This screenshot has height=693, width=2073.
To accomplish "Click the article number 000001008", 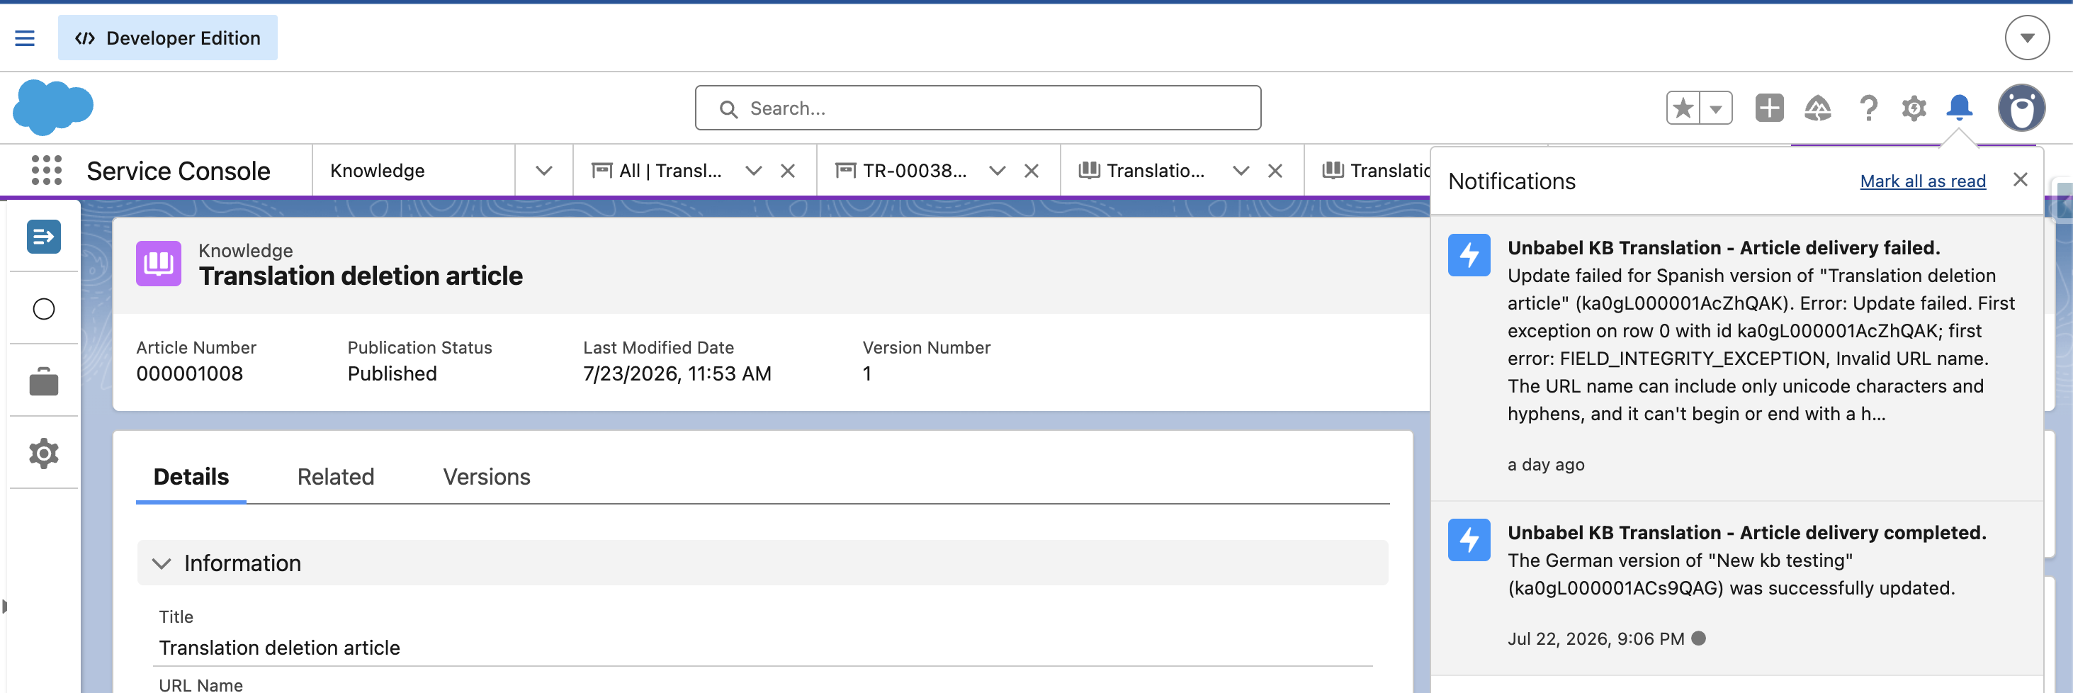I will coord(189,373).
